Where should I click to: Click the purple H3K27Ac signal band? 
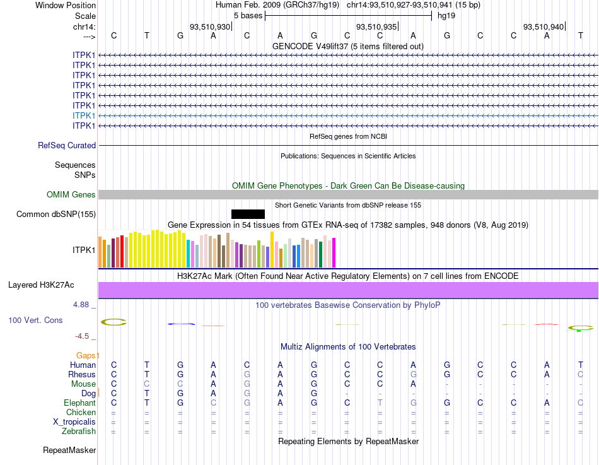pyautogui.click(x=348, y=290)
